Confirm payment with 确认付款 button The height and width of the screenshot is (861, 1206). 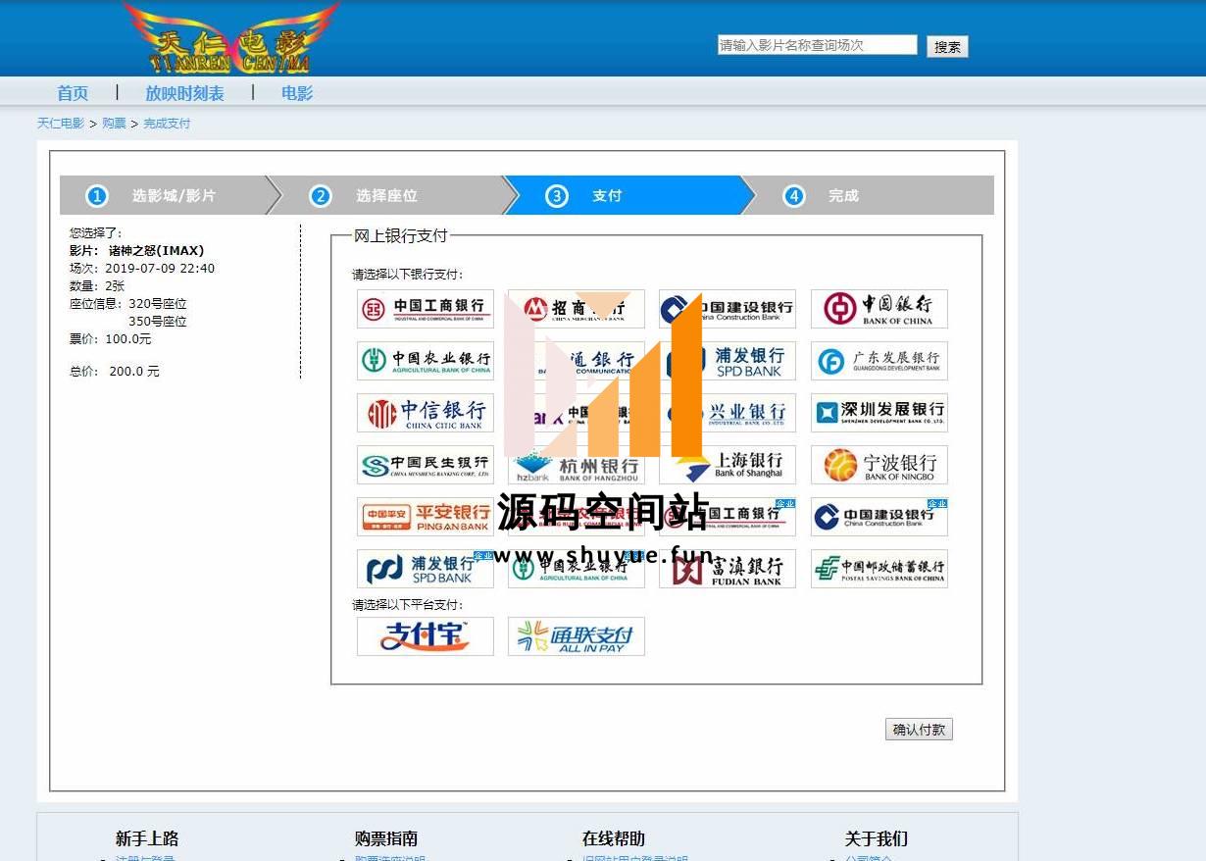point(919,730)
